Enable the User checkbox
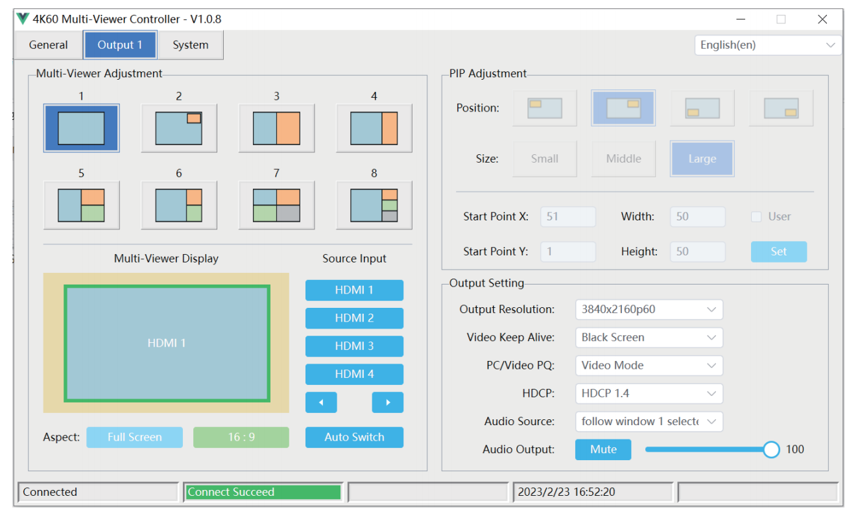This screenshot has height=512, width=849. [756, 216]
